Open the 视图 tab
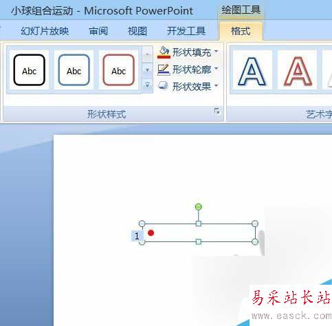 137,31
